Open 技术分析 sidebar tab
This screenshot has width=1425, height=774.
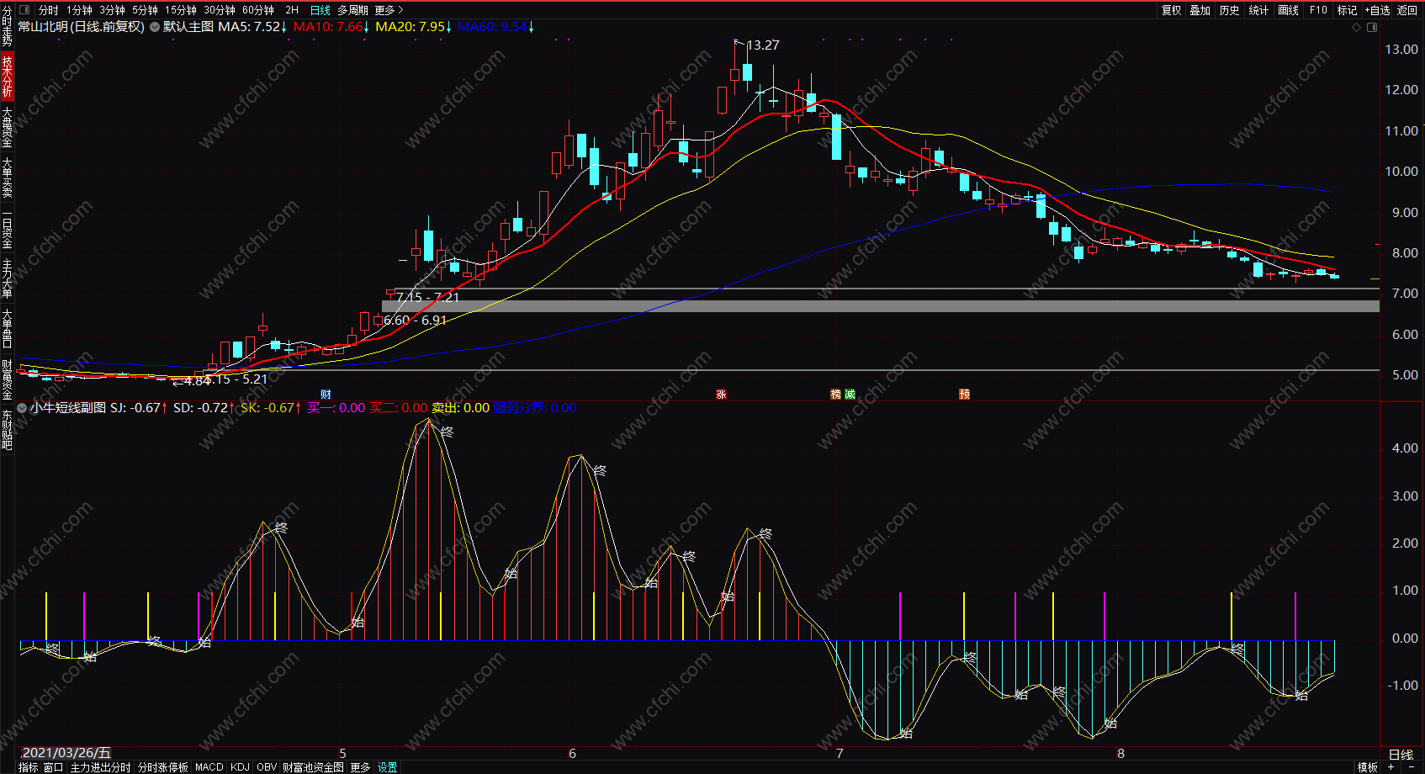pos(7,77)
